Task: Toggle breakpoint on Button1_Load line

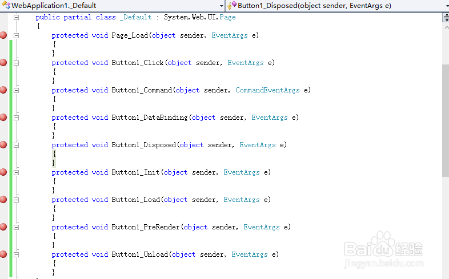Action: point(3,200)
